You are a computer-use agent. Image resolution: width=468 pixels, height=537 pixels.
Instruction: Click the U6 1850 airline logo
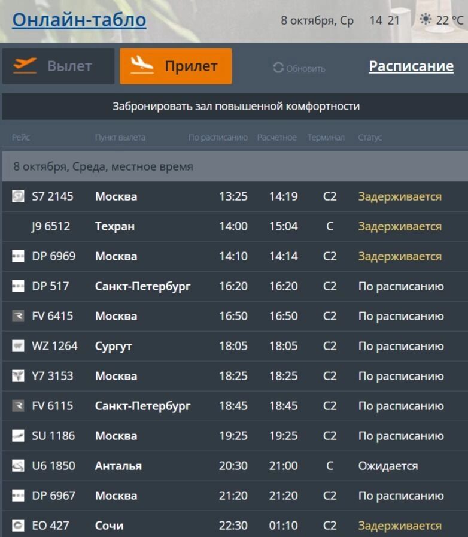(18, 466)
